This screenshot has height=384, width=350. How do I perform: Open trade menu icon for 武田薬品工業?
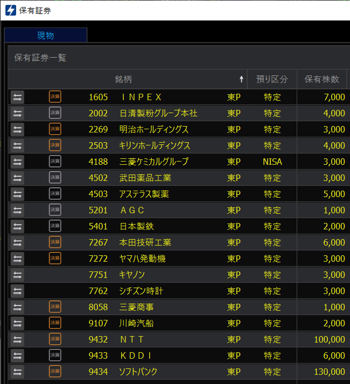[17, 178]
